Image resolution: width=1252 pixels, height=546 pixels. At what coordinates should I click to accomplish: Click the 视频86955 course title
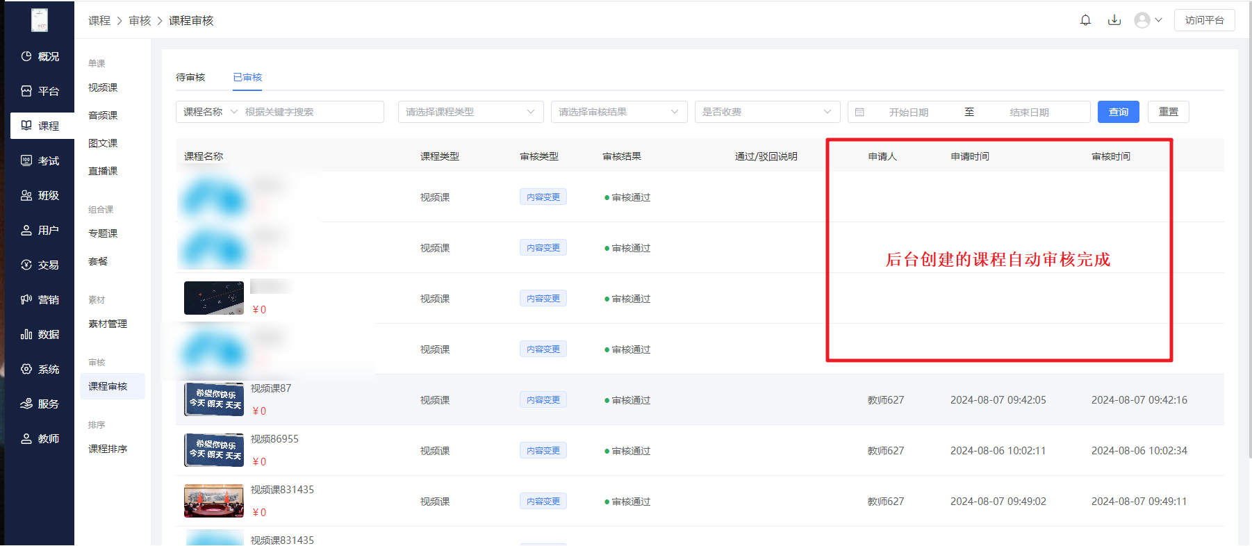click(274, 439)
